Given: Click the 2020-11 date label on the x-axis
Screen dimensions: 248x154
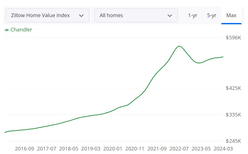Looking at the screenshot, I should coord(135,149).
